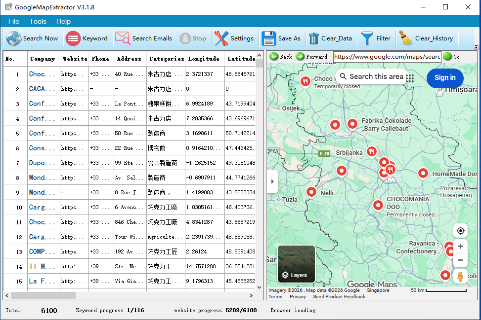The width and height of the screenshot is (481, 320).
Task: Click the Search Now globe icon
Action: point(14,38)
